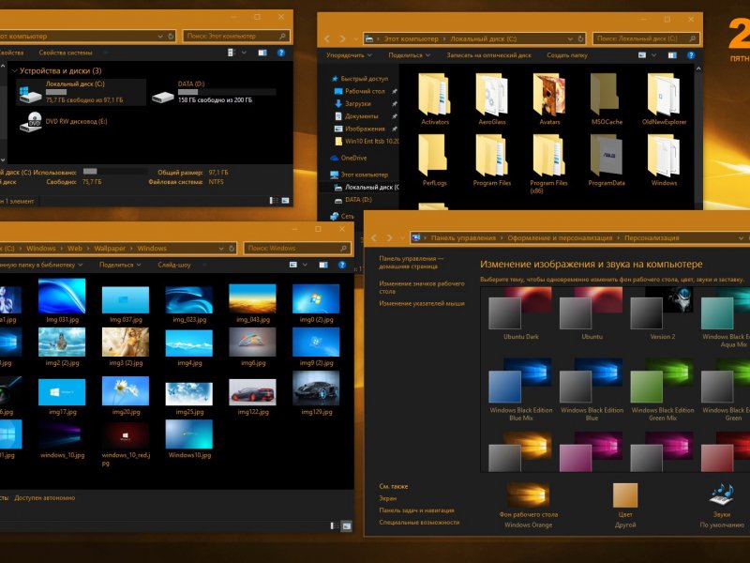Refresh the Локальный диск (C:) folder listing

[580, 38]
